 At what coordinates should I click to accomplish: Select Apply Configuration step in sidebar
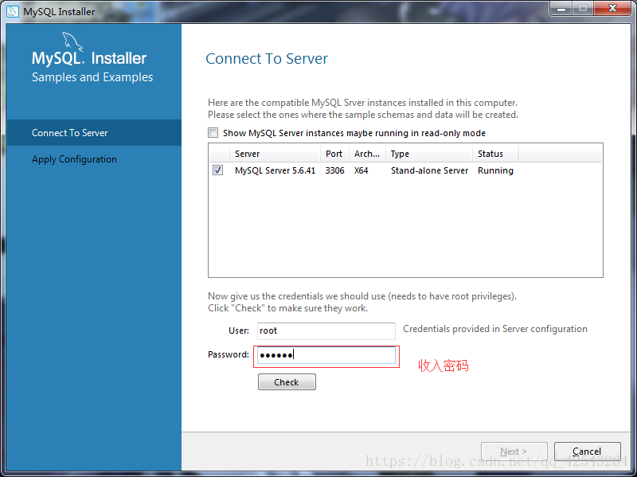pos(94,158)
